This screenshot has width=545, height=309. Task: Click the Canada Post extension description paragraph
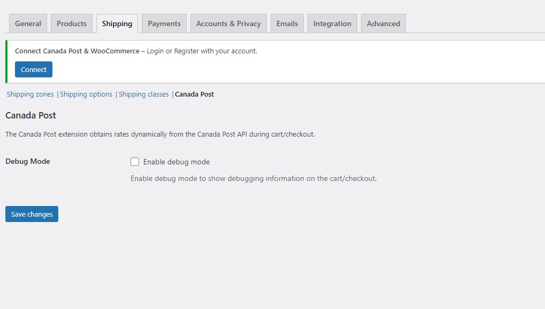pyautogui.click(x=160, y=134)
